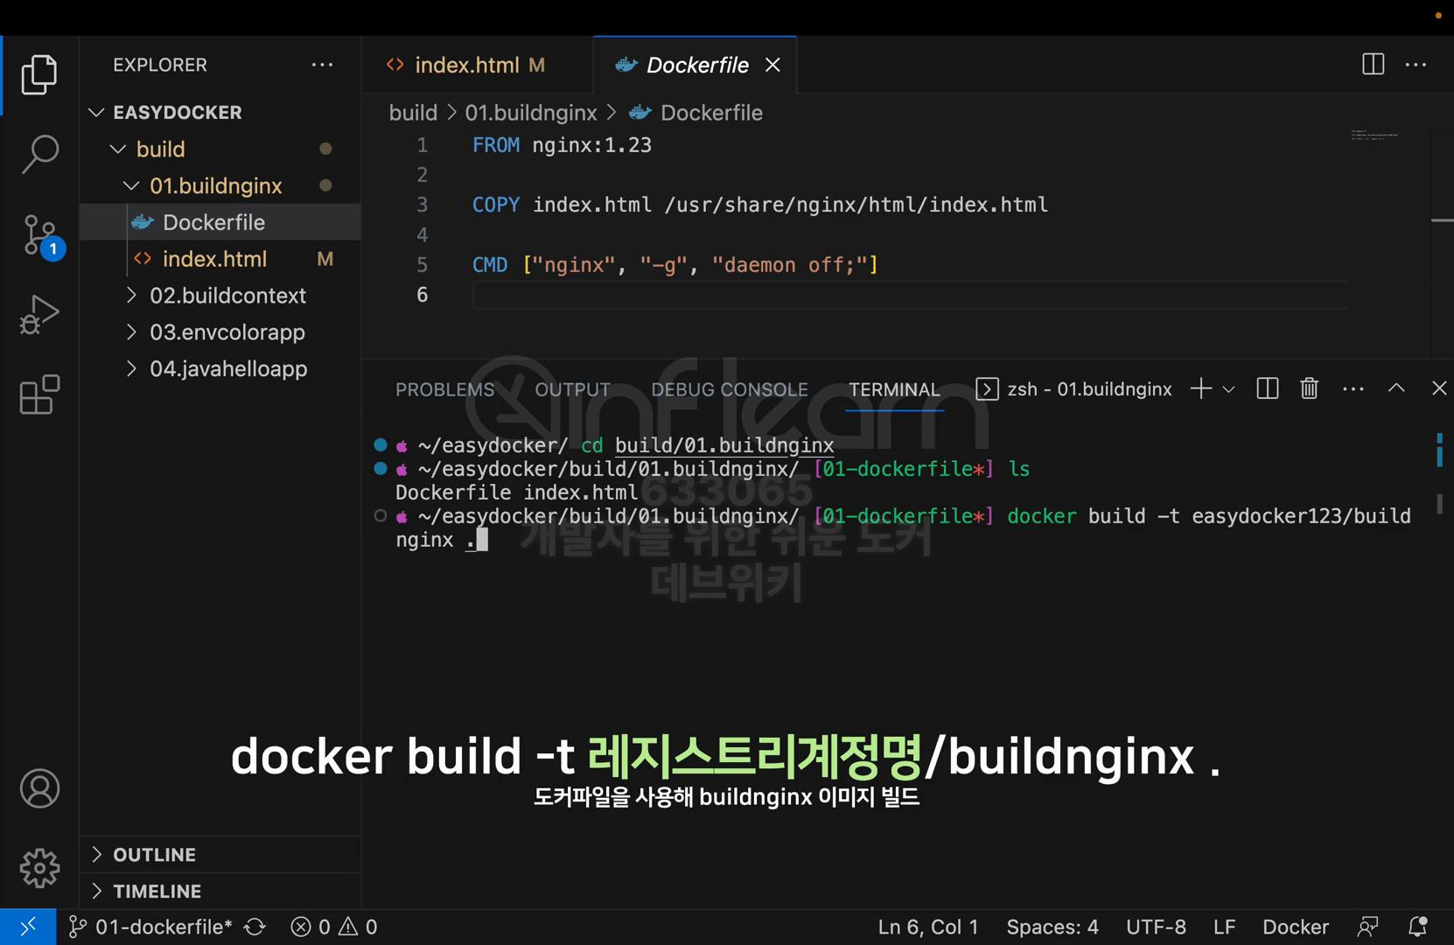Screen dimensions: 1454x945
Task: Open Run and Debug view icon
Action: tap(39, 314)
